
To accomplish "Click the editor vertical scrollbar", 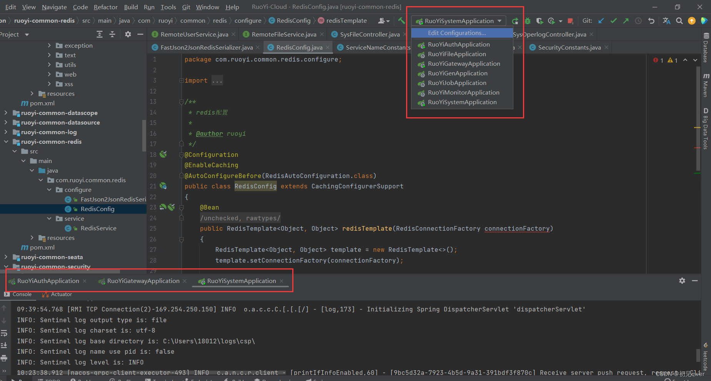I will [x=698, y=118].
